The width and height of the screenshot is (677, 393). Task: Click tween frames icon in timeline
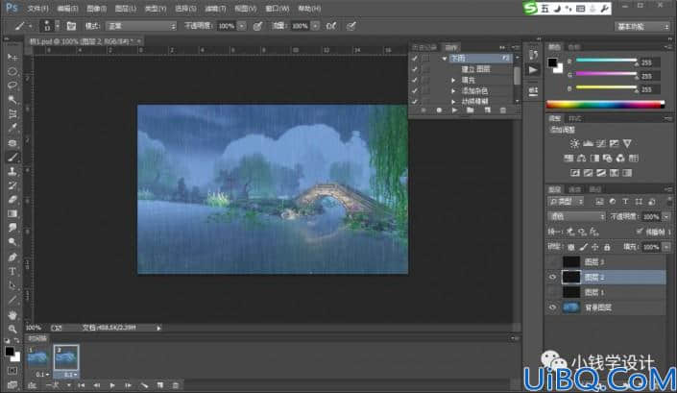click(x=145, y=385)
